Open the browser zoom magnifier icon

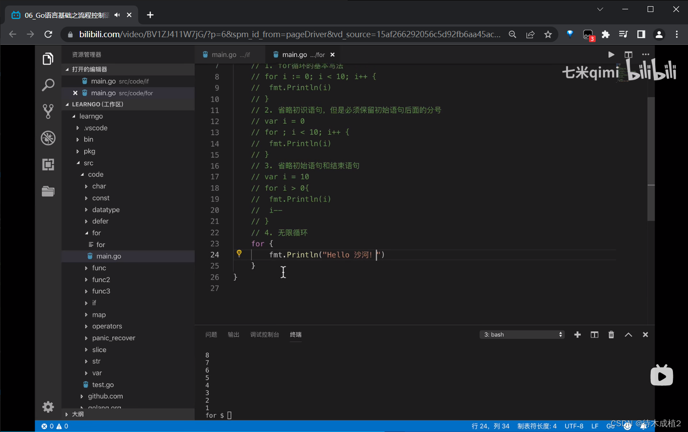coord(513,34)
